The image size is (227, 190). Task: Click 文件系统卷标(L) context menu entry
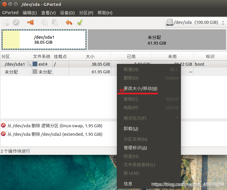(149, 165)
